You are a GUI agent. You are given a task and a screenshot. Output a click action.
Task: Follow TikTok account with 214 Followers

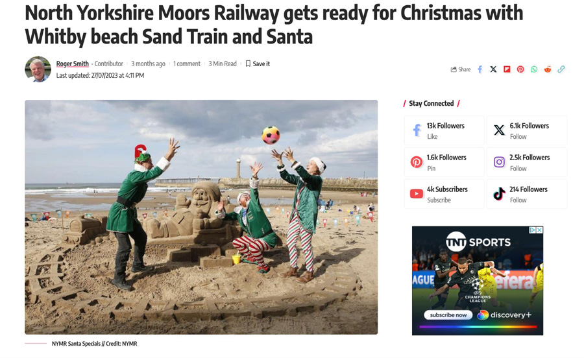[x=527, y=194]
